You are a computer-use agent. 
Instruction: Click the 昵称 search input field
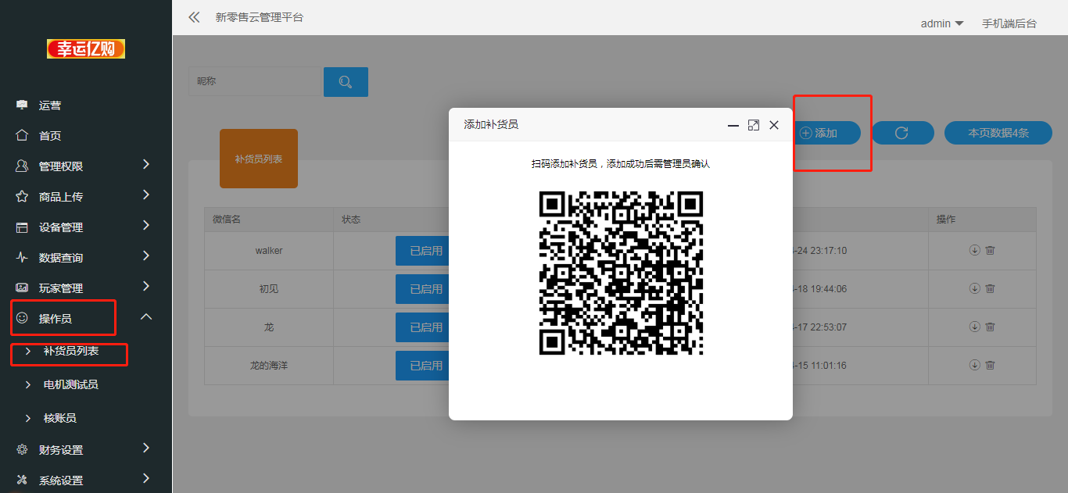pos(255,81)
